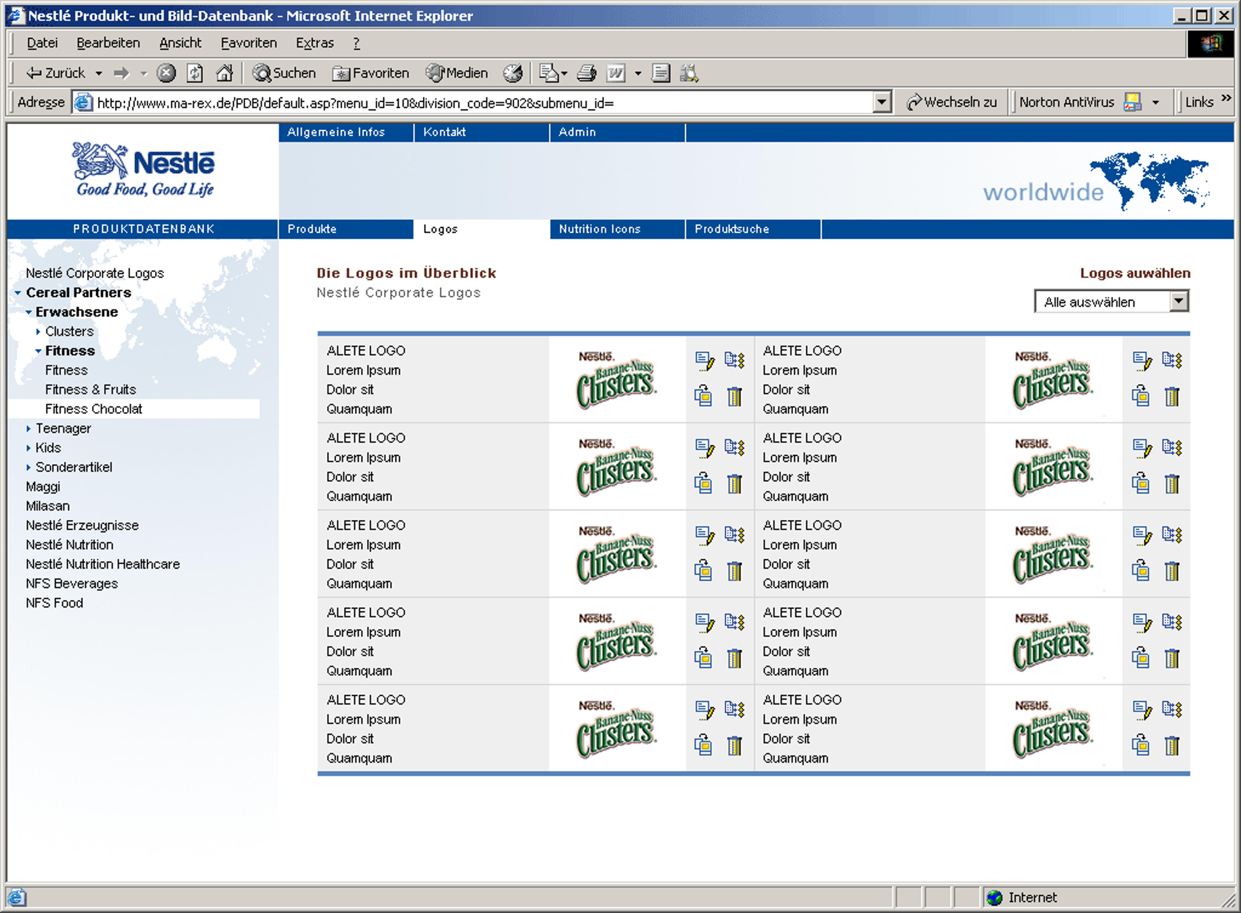Open the NFS Beverages sidebar link

click(72, 584)
